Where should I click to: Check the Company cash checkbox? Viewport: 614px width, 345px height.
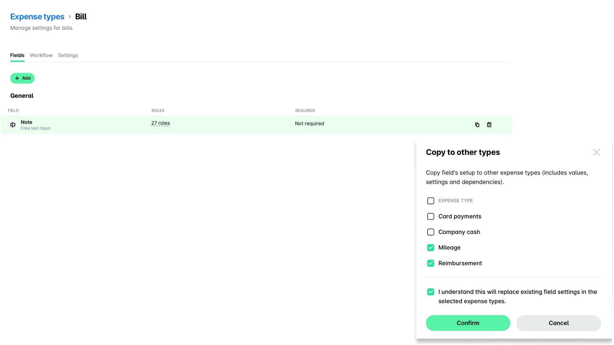[x=430, y=232]
